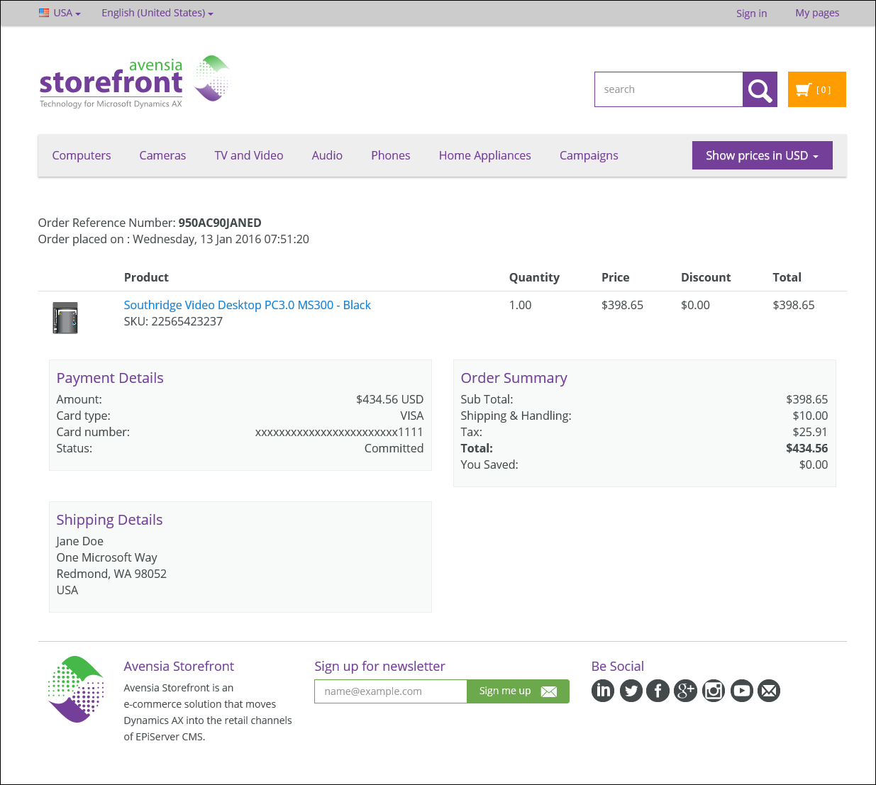Click the Order Summary heading
Viewport: 876px width, 785px height.
pyautogui.click(x=514, y=378)
